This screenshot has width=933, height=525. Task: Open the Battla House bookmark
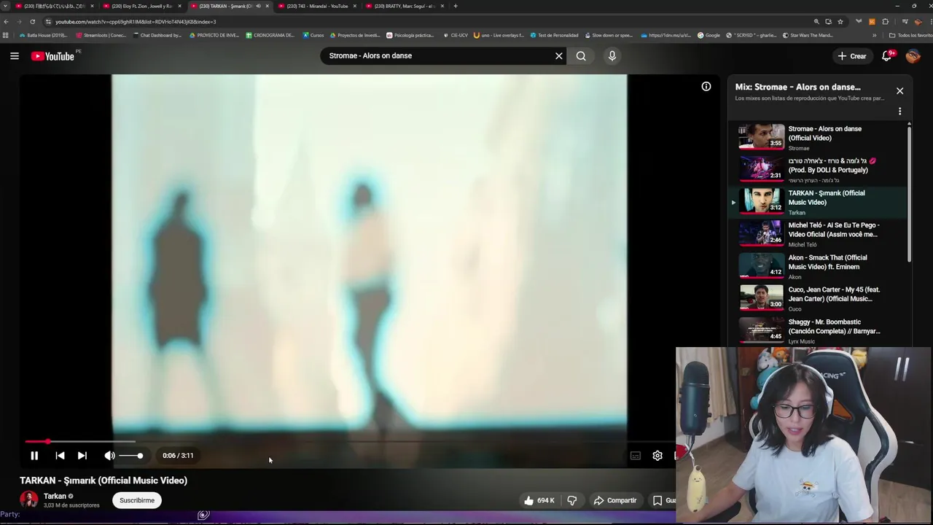(43, 35)
